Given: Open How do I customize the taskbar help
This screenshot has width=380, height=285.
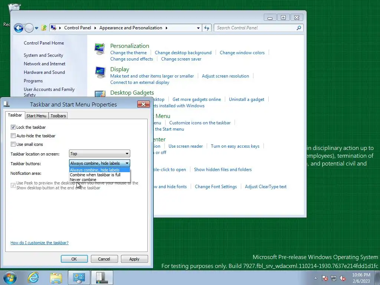Looking at the screenshot, I should 39,243.
